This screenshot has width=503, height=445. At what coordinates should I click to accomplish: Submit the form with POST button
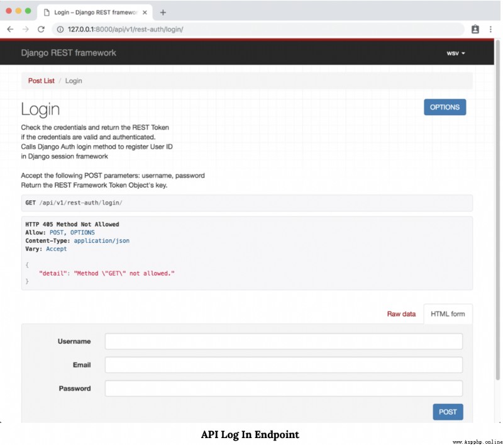pos(448,412)
